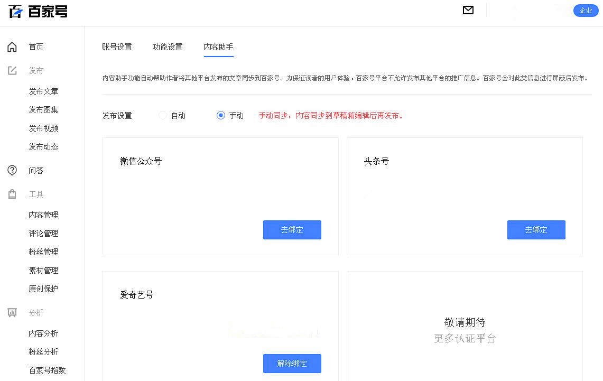Open 粉丝管理 in the sidebar
This screenshot has height=381, width=603.
pyautogui.click(x=43, y=252)
